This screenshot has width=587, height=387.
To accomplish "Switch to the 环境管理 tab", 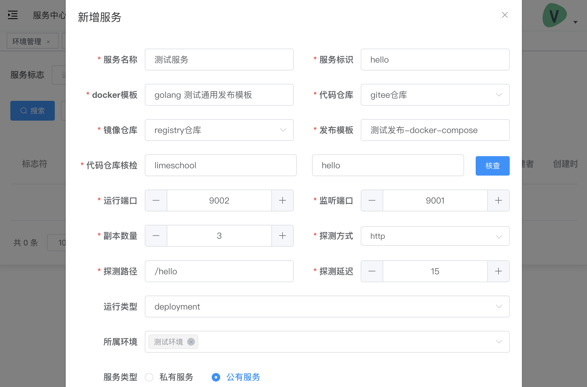I will click(x=27, y=41).
